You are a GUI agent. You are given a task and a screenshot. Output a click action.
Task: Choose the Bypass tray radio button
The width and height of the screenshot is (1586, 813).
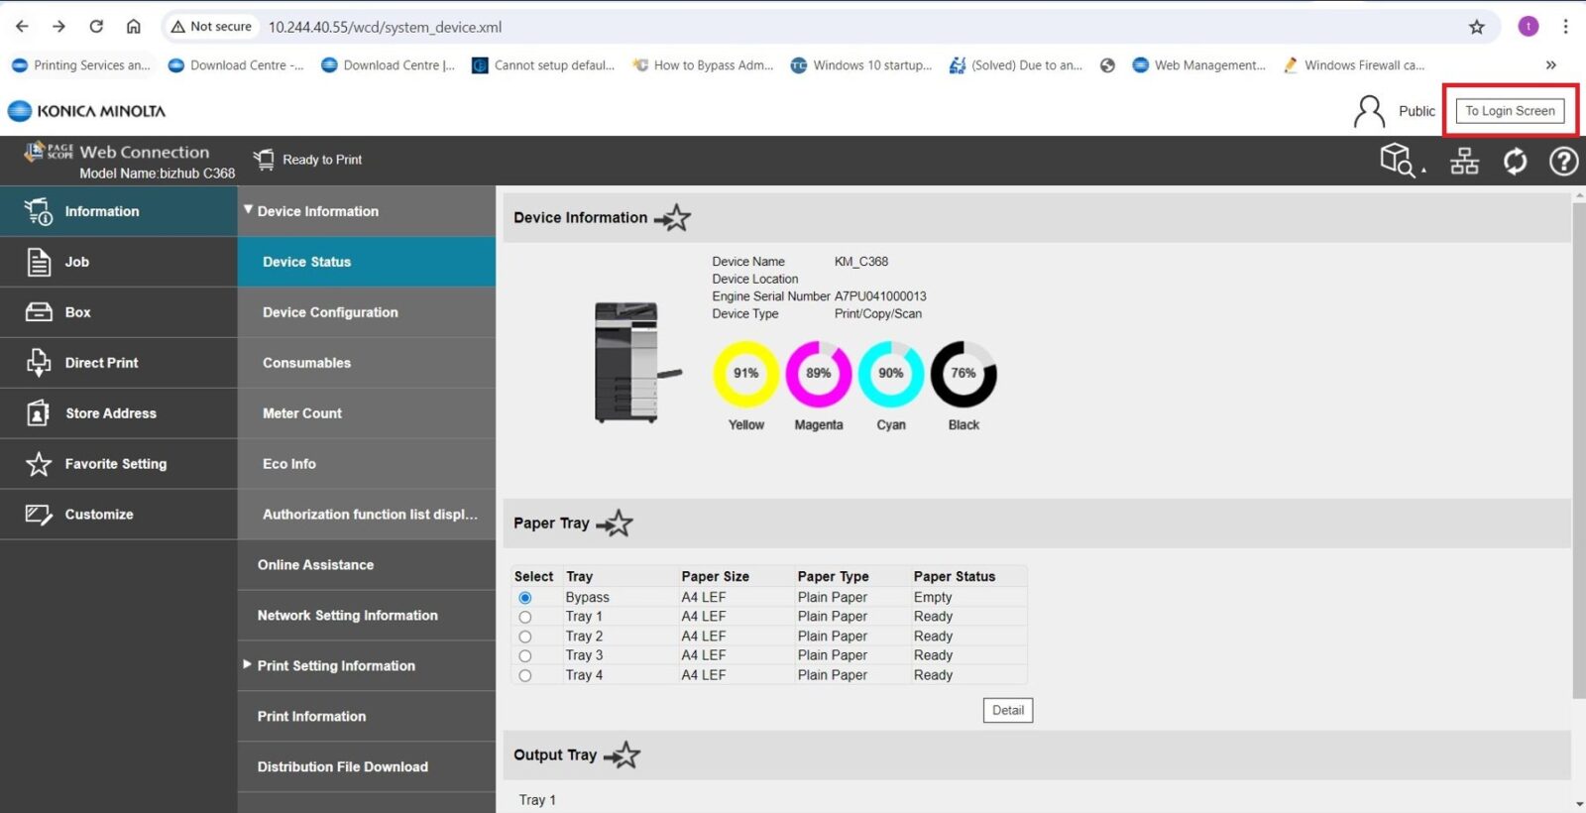pyautogui.click(x=525, y=598)
